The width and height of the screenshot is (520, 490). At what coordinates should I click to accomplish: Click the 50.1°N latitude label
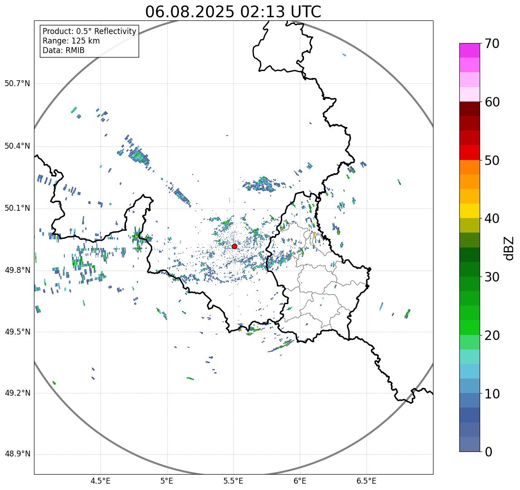[x=17, y=209]
